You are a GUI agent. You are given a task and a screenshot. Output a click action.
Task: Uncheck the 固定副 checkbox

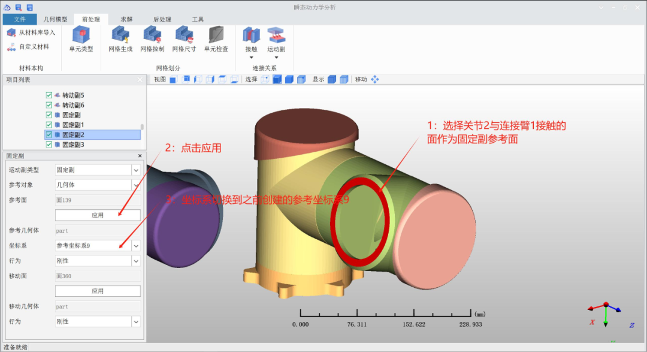[49, 115]
